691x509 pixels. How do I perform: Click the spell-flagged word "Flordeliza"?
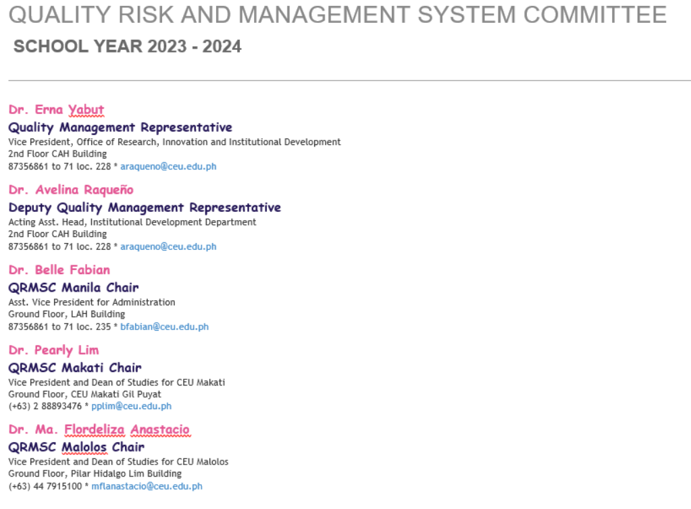click(x=95, y=429)
